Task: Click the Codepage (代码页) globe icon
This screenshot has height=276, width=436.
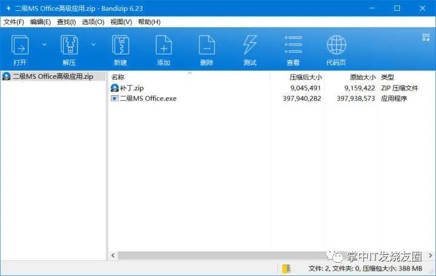Action: (x=336, y=44)
